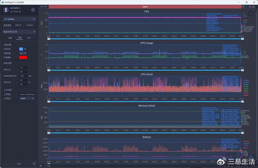
Task: Open the FrameTab tab
Action: 43,7
